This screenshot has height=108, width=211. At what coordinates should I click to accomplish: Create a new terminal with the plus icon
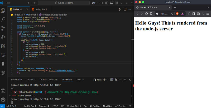104,80
